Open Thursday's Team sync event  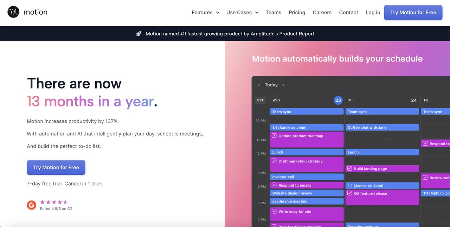pos(382,112)
